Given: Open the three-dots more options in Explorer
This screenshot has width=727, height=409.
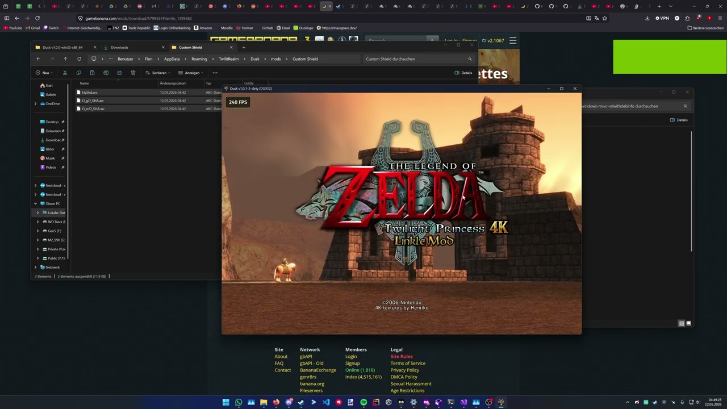Looking at the screenshot, I should pyautogui.click(x=215, y=73).
